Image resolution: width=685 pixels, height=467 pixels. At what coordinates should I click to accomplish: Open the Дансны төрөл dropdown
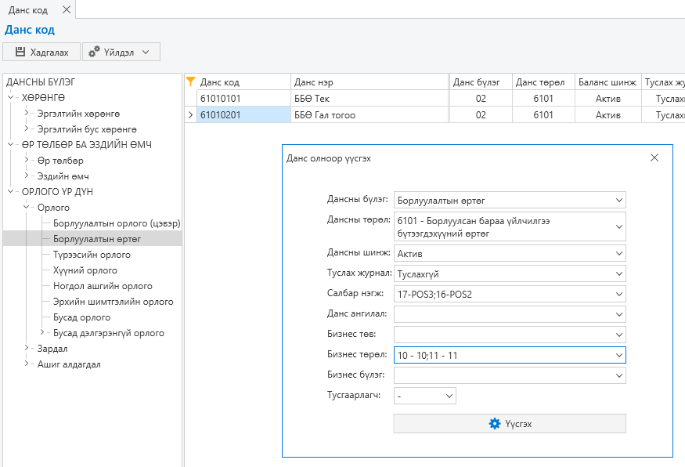619,226
